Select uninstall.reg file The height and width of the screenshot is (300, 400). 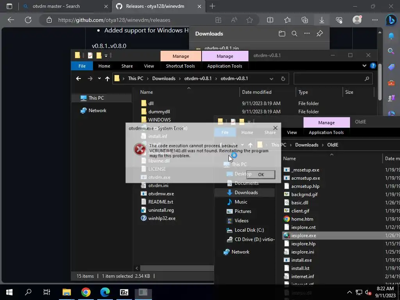point(161,210)
